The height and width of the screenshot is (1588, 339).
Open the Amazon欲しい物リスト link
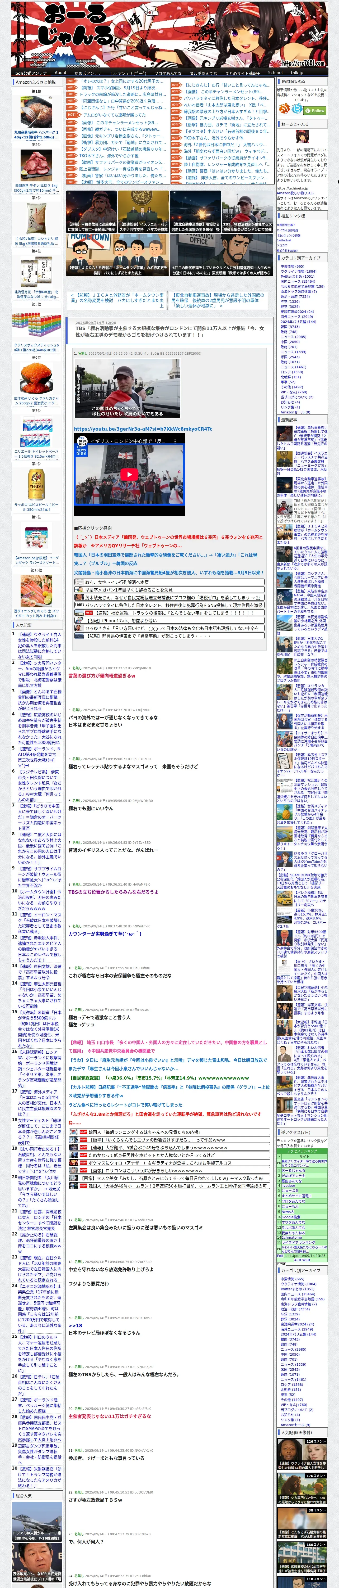coord(295,193)
